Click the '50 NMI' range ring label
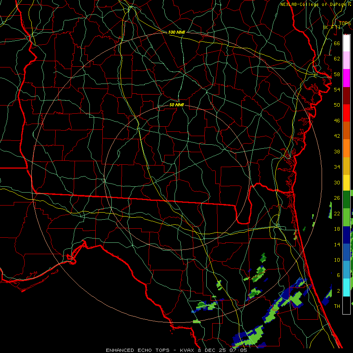This screenshot has height=353, width=353. pyautogui.click(x=176, y=105)
